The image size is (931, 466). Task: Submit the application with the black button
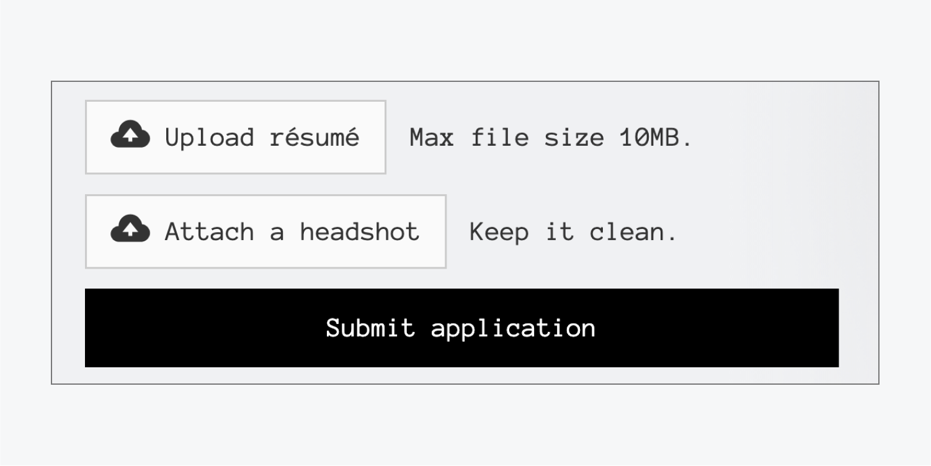point(461,328)
